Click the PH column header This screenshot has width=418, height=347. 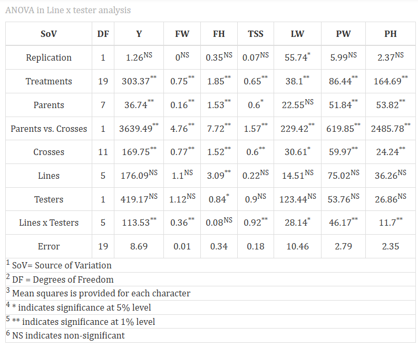[x=390, y=34]
